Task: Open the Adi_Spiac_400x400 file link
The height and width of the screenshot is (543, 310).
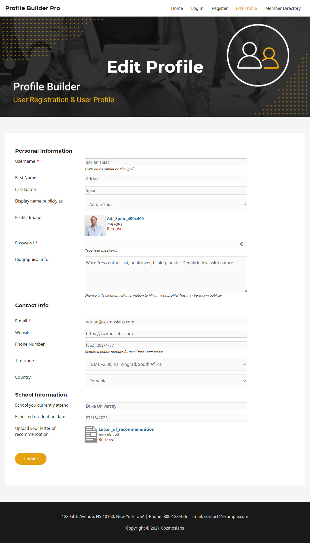Action: (x=125, y=219)
